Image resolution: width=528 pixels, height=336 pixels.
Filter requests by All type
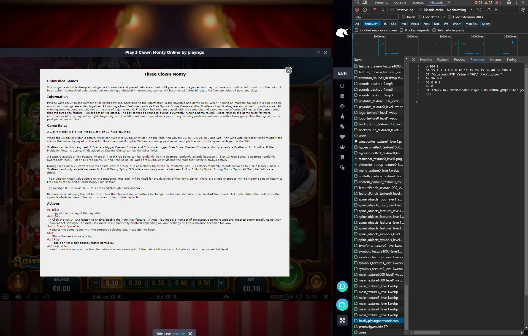click(x=357, y=24)
